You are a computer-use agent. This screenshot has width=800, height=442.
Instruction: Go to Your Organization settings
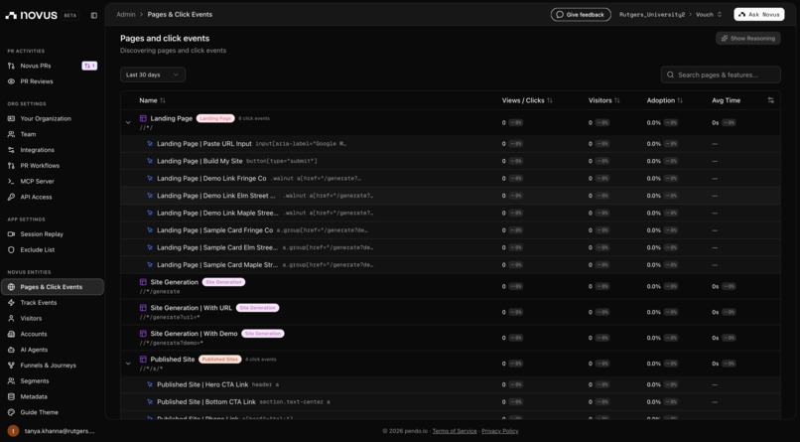coord(46,118)
